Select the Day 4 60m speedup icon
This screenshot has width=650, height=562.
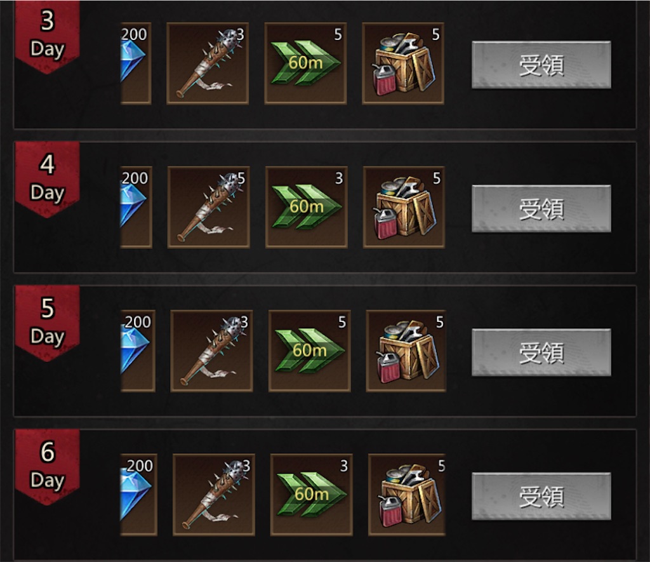tap(307, 208)
